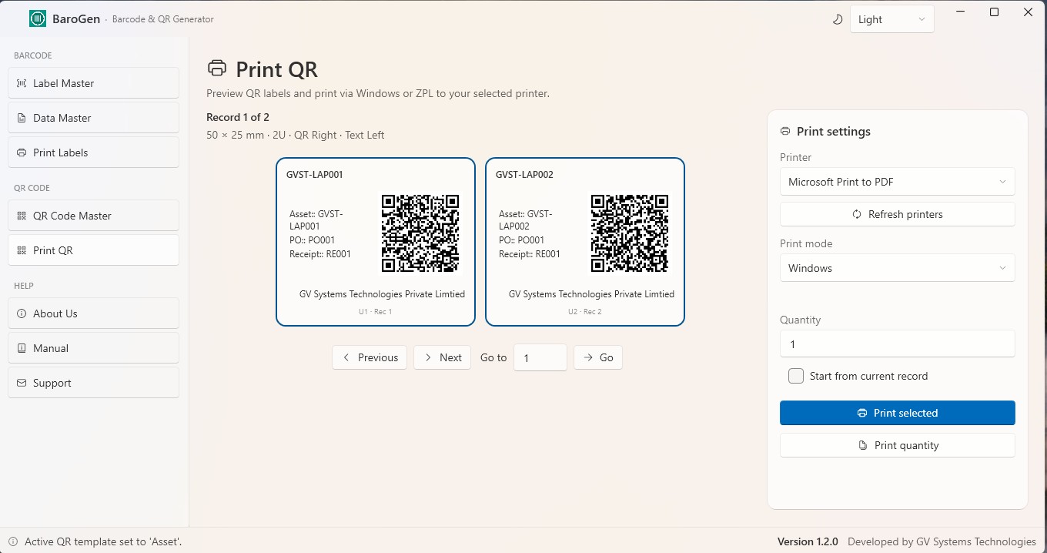Click the copies icon on Print quantity
The height and width of the screenshot is (553, 1047).
(x=863, y=445)
